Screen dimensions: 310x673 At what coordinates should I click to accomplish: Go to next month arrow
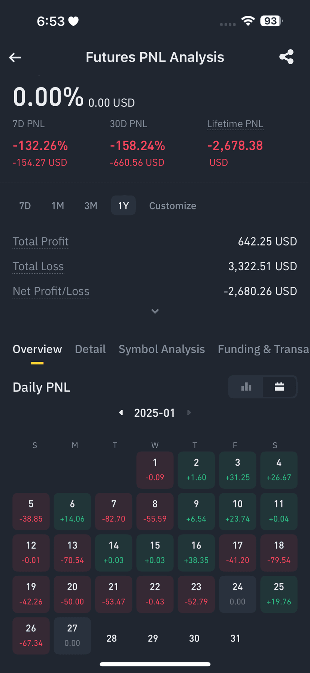(x=189, y=413)
